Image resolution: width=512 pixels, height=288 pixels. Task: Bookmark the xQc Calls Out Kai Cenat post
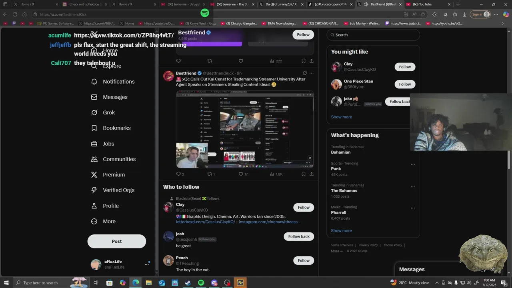click(x=304, y=174)
